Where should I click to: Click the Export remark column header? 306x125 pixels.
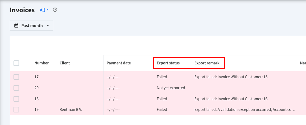(x=207, y=63)
